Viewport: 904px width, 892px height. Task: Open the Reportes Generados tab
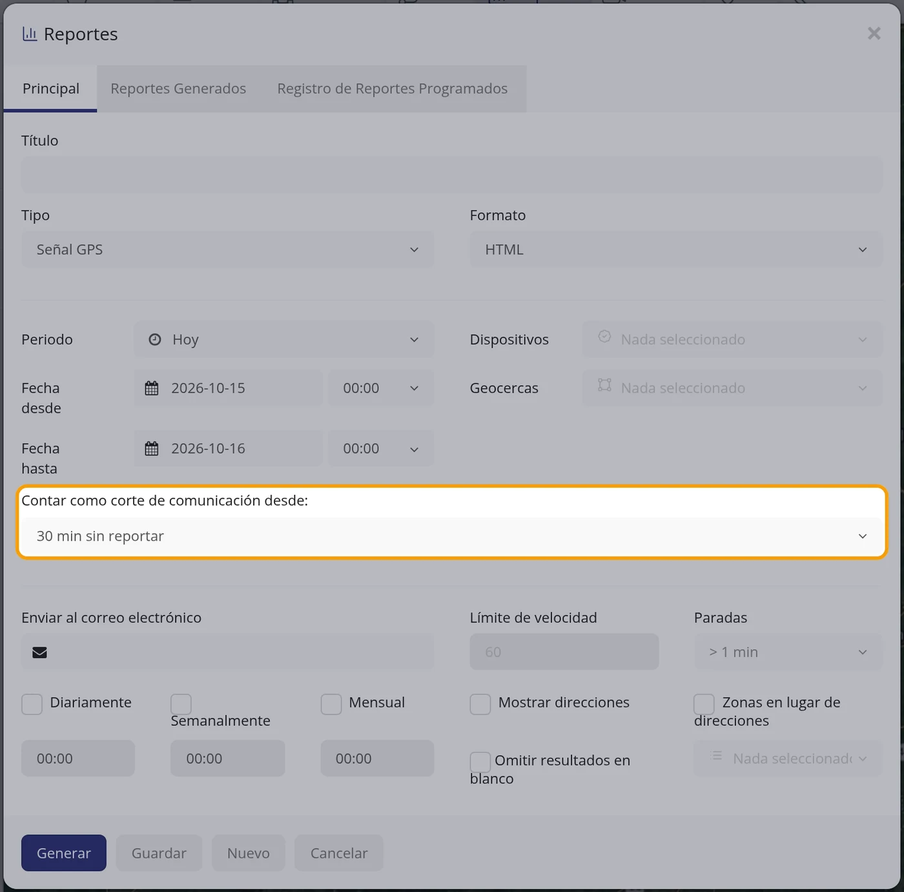[x=178, y=88]
